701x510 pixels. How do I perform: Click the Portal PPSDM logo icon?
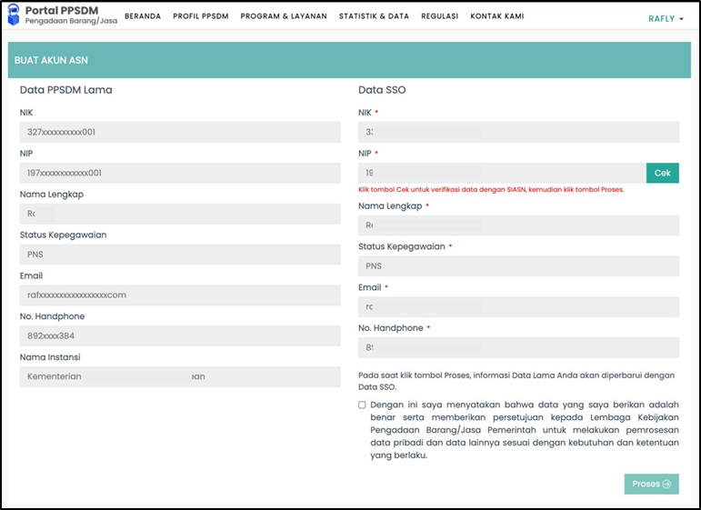[14, 16]
